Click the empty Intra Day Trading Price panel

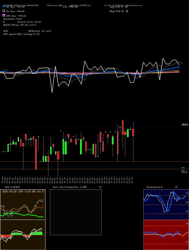(76, 212)
